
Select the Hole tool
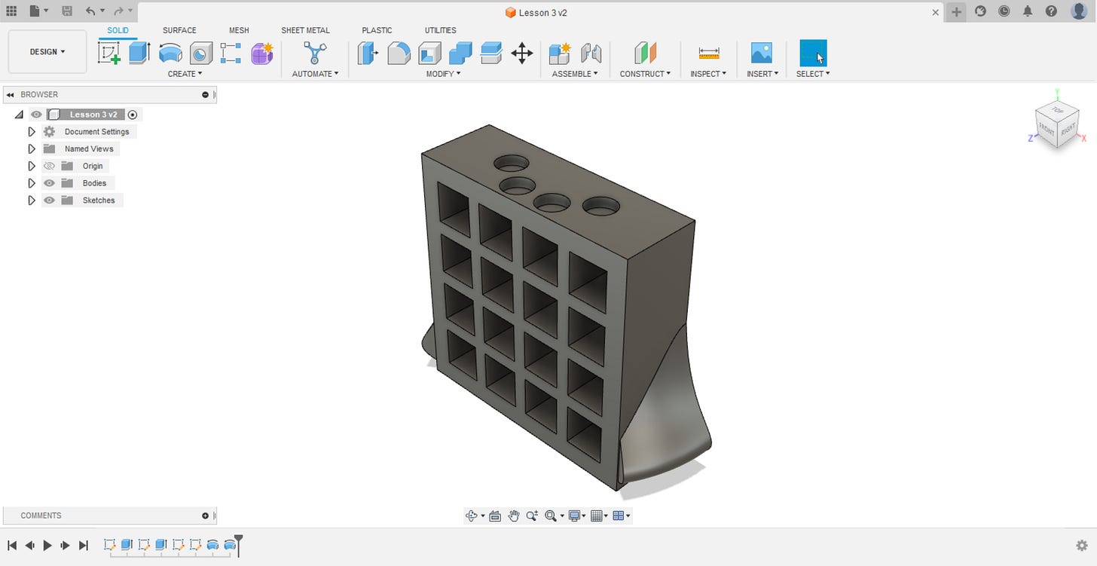coord(201,53)
